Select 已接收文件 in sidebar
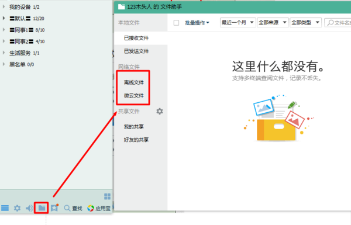Image resolution: width=351 pixels, height=225 pixels. 140,38
